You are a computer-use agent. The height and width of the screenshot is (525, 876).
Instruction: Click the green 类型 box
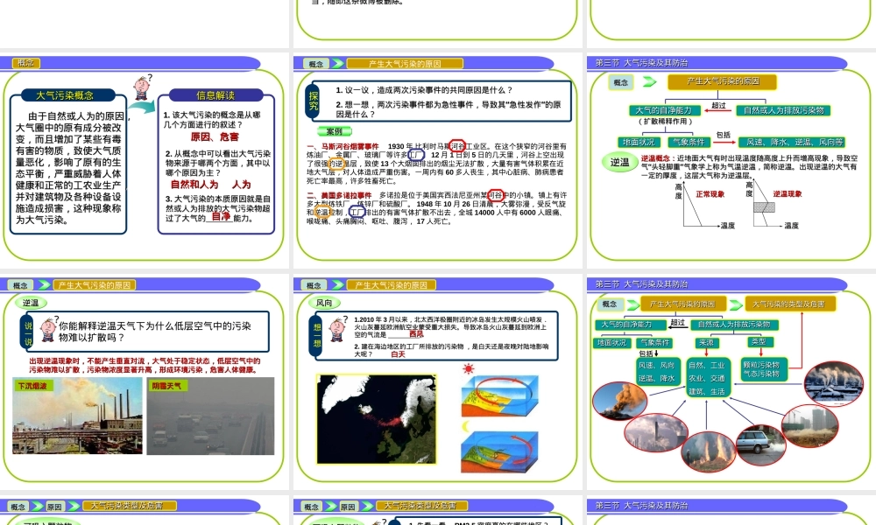tap(759, 341)
